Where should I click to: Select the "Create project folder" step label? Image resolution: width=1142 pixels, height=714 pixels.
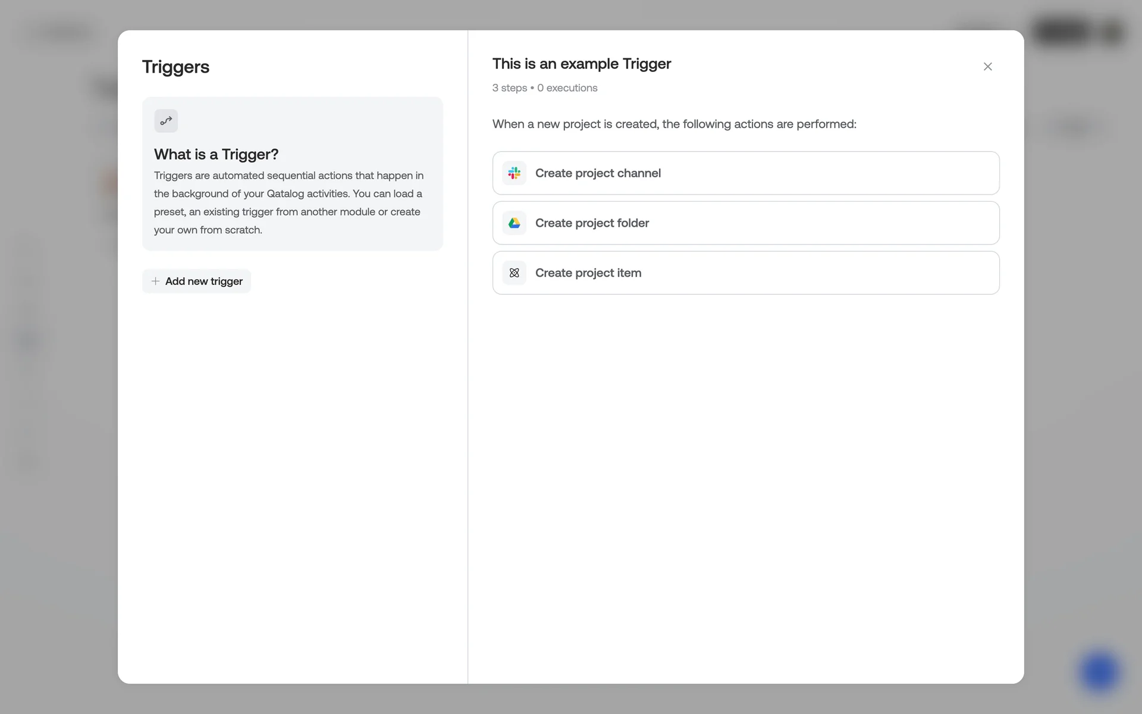coord(592,223)
